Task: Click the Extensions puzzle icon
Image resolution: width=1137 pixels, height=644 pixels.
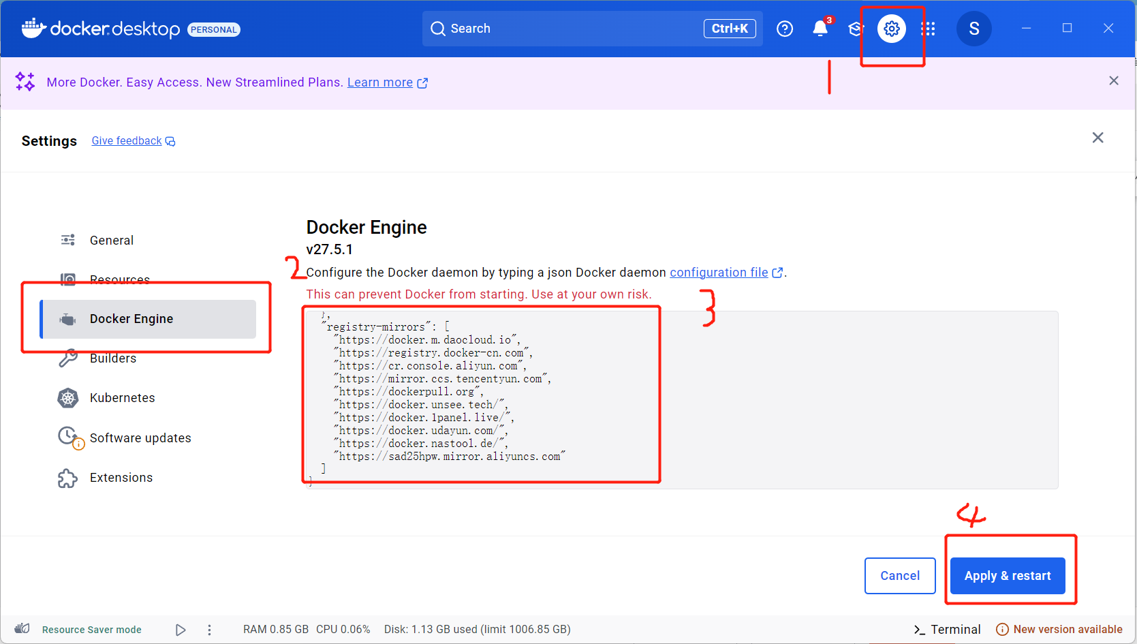Action: [68, 478]
